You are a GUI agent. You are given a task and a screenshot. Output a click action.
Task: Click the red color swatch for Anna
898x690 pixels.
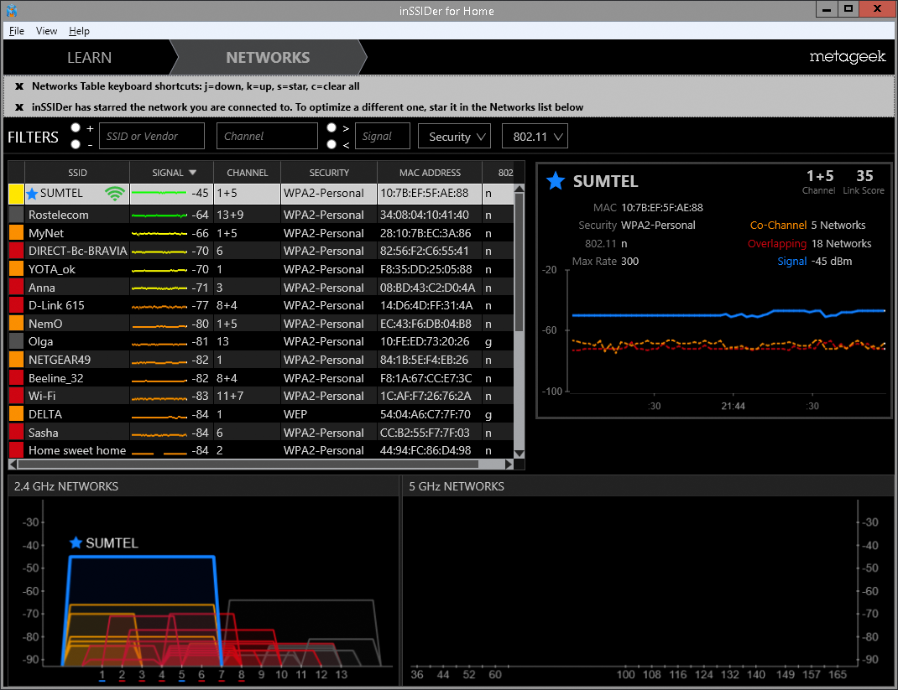tap(17, 288)
